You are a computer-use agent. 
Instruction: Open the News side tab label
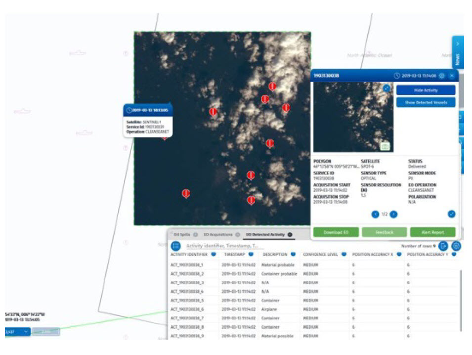(x=458, y=59)
